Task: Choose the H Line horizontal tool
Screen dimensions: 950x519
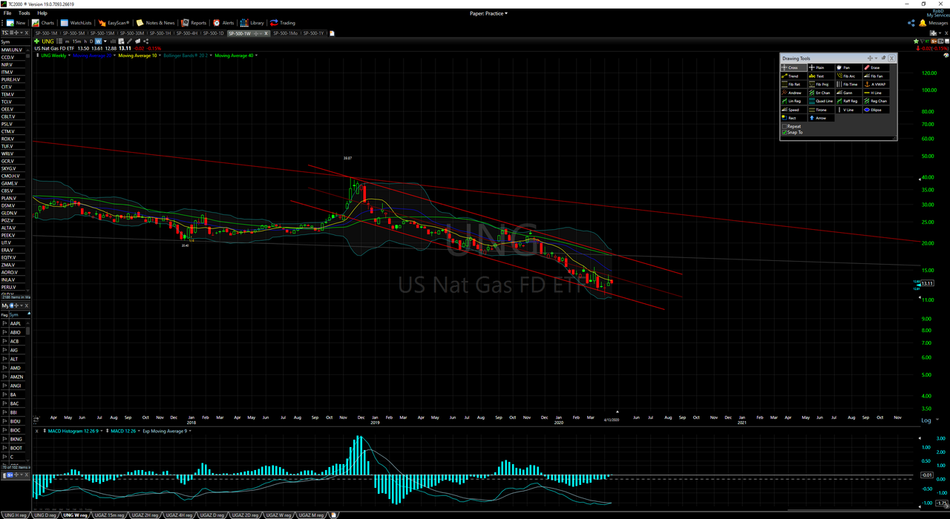Action: click(x=875, y=93)
